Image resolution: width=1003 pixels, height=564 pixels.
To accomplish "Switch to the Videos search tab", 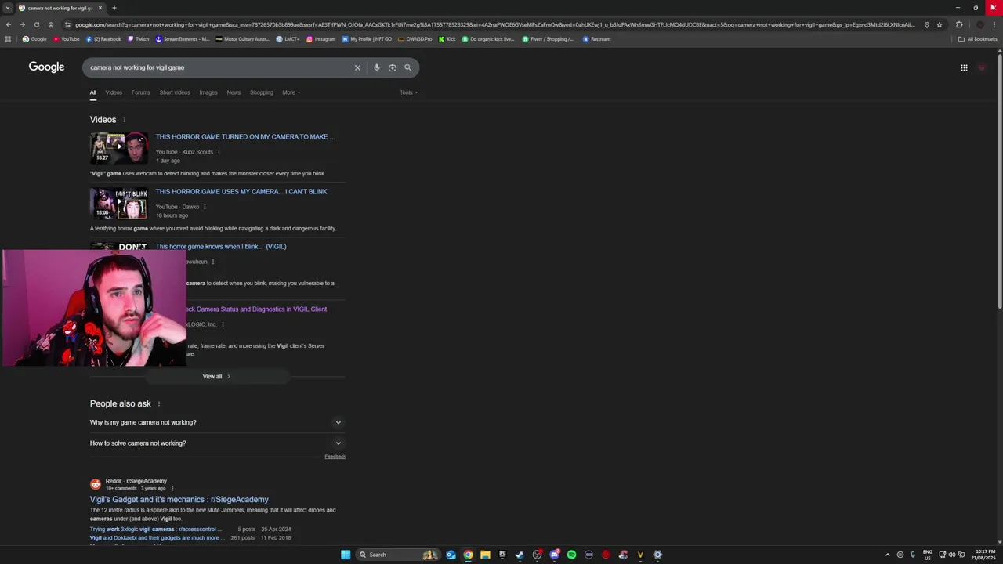I will click(x=114, y=92).
